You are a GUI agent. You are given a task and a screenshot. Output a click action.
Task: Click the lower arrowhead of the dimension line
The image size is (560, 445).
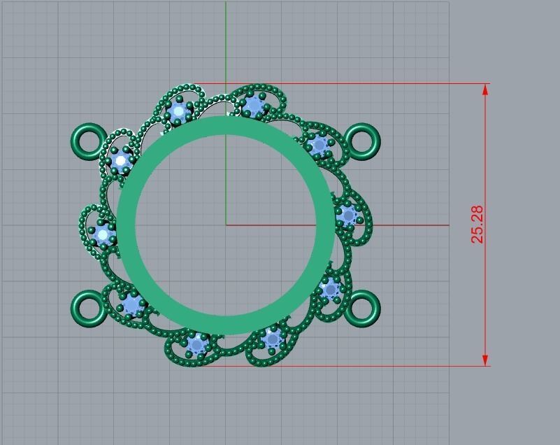485,360
